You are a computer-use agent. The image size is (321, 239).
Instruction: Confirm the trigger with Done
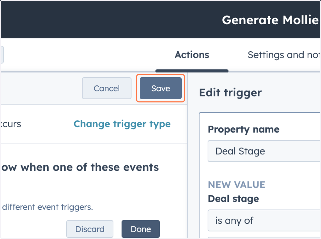tap(141, 229)
